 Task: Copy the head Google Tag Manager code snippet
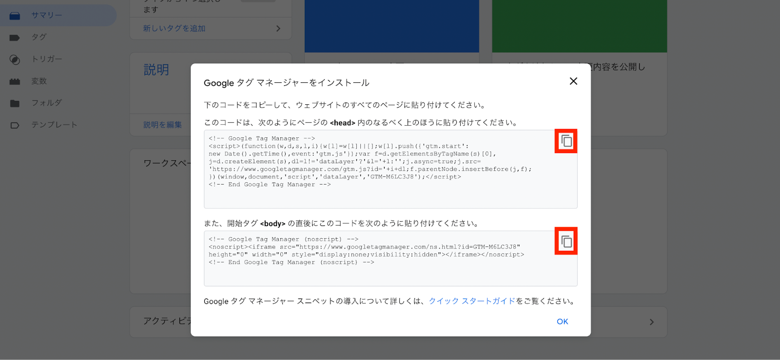(x=566, y=141)
